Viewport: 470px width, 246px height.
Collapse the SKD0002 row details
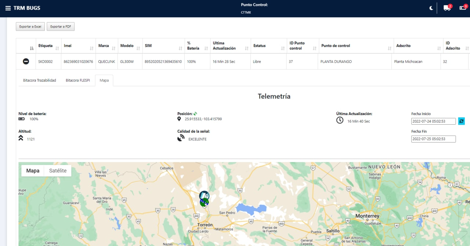point(26,62)
